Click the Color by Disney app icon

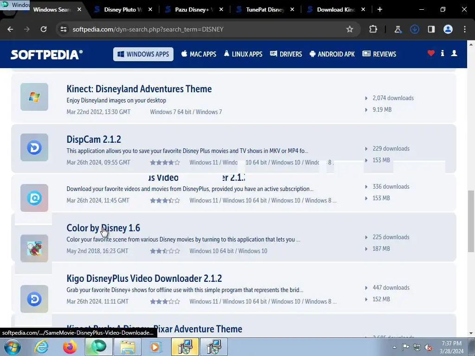pyautogui.click(x=34, y=248)
